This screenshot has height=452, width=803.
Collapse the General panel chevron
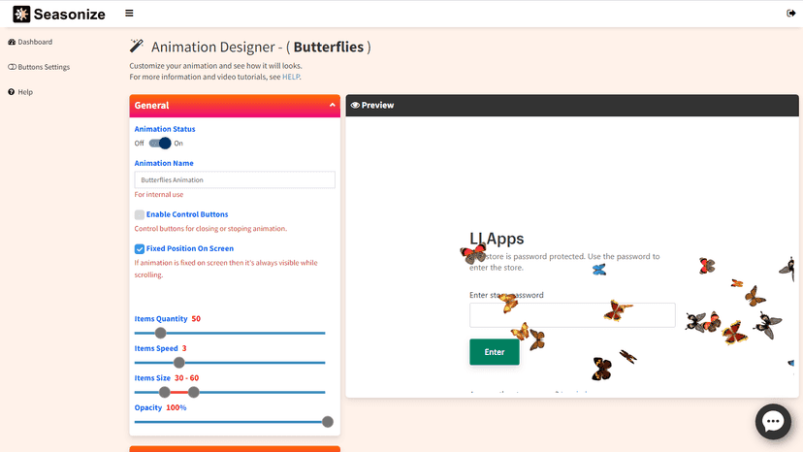tap(333, 105)
